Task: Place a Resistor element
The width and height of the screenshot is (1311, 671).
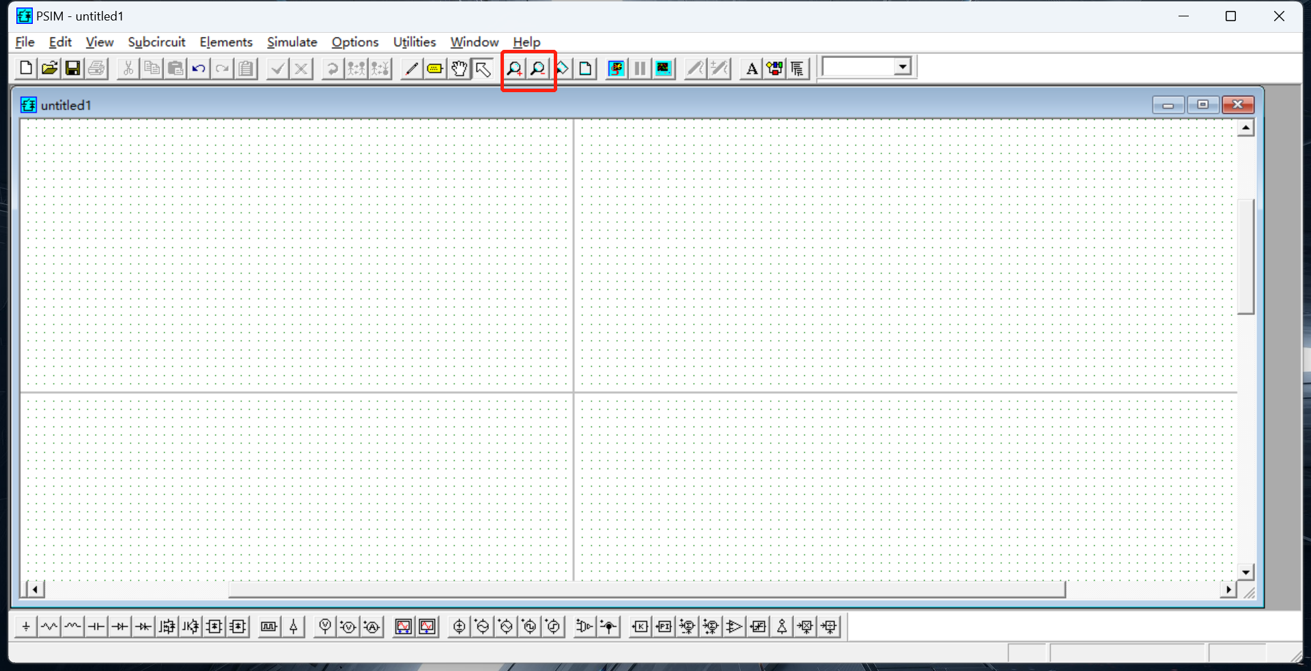Action: [x=49, y=626]
